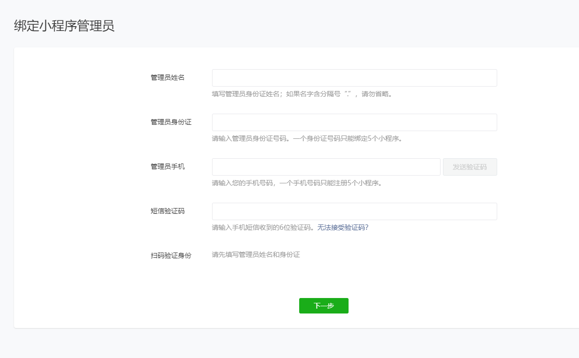Open the 无法接受验证码? help link
This screenshot has width=579, height=358.
coord(343,227)
